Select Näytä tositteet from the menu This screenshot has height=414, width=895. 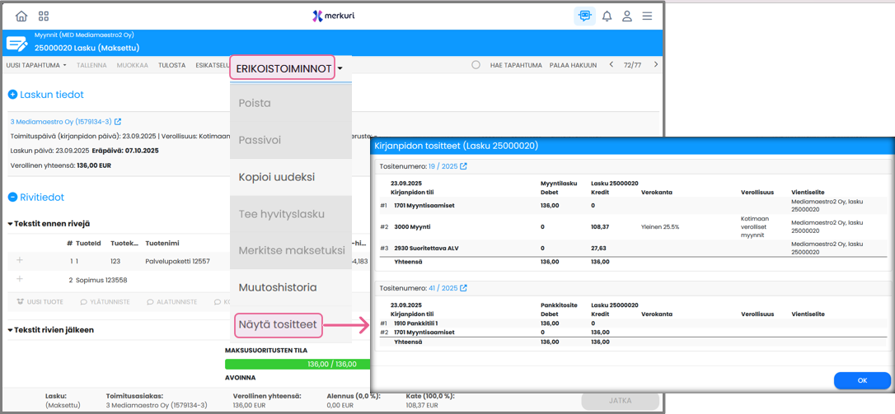(x=277, y=325)
